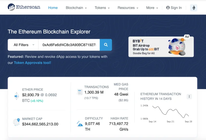Click the 9,077.46 TH difficulty value
The image size is (206, 140).
tap(92, 126)
